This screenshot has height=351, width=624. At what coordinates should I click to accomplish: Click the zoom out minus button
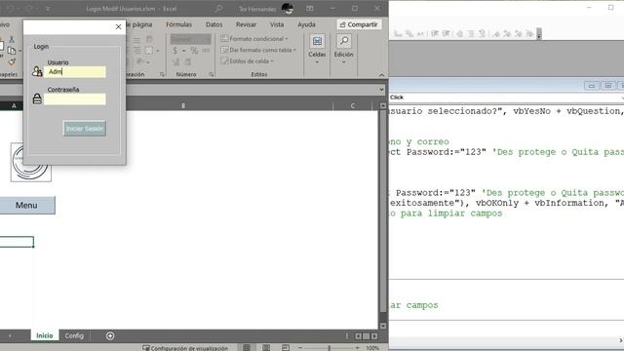pyautogui.click(x=300, y=348)
